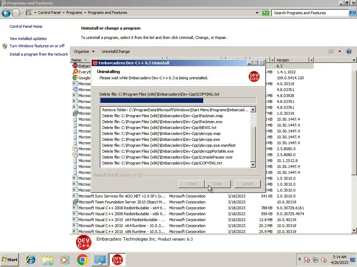Viewport: 357px width, 267px height.
Task: Open the Version column filter dropdown
Action: (311, 60)
